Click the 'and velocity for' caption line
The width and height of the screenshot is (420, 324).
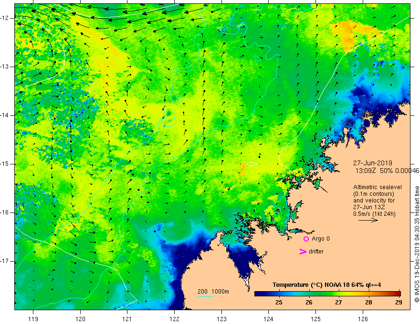[374, 201]
